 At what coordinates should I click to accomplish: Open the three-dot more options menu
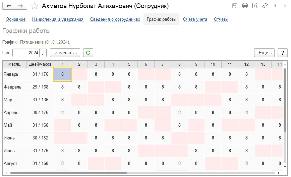275,6
